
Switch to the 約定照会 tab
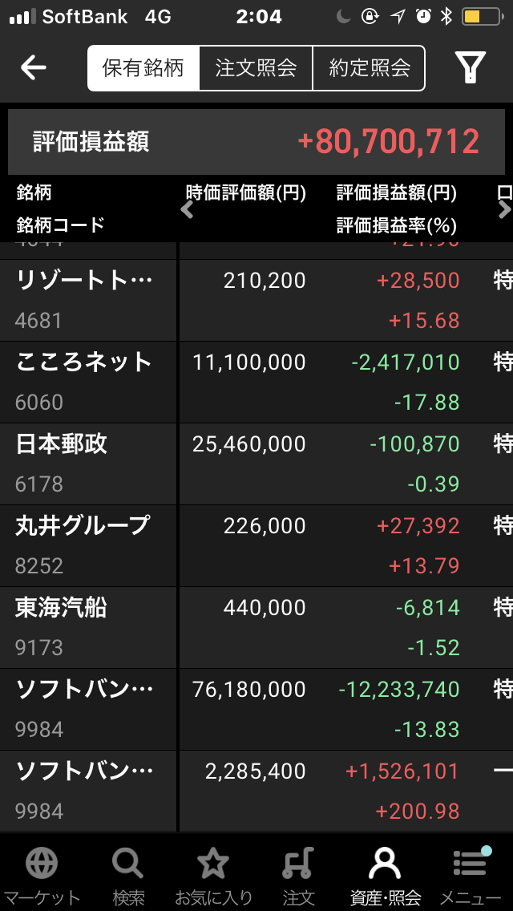click(369, 68)
